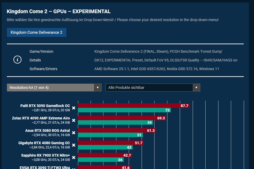The height and width of the screenshot is (169, 254).
Task: Click the '~3,00 GHz, 20 GT/s, 24 GiB' spec line
Action: tap(51, 160)
